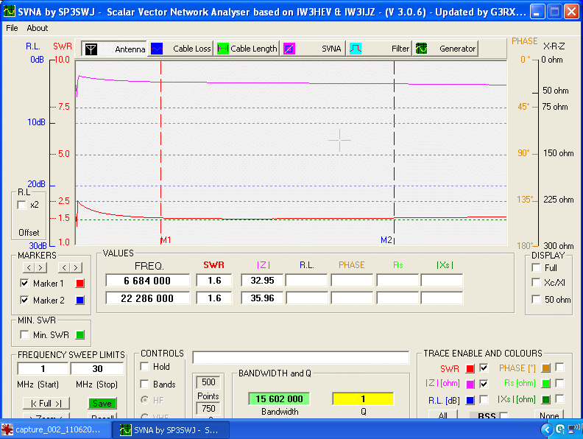Open the About menu
Image resolution: width=583 pixels, height=439 pixels.
point(37,28)
